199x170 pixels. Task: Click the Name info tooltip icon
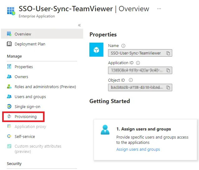point(123,46)
